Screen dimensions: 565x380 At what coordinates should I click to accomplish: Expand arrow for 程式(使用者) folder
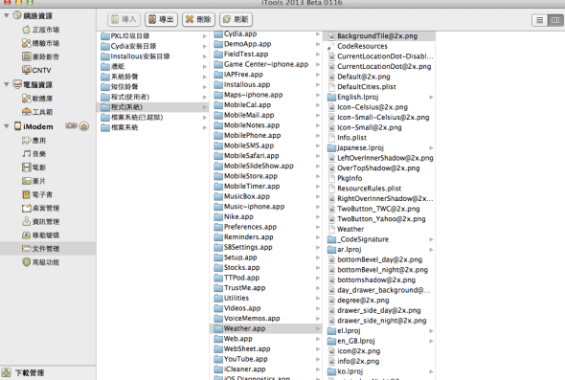[x=204, y=97]
